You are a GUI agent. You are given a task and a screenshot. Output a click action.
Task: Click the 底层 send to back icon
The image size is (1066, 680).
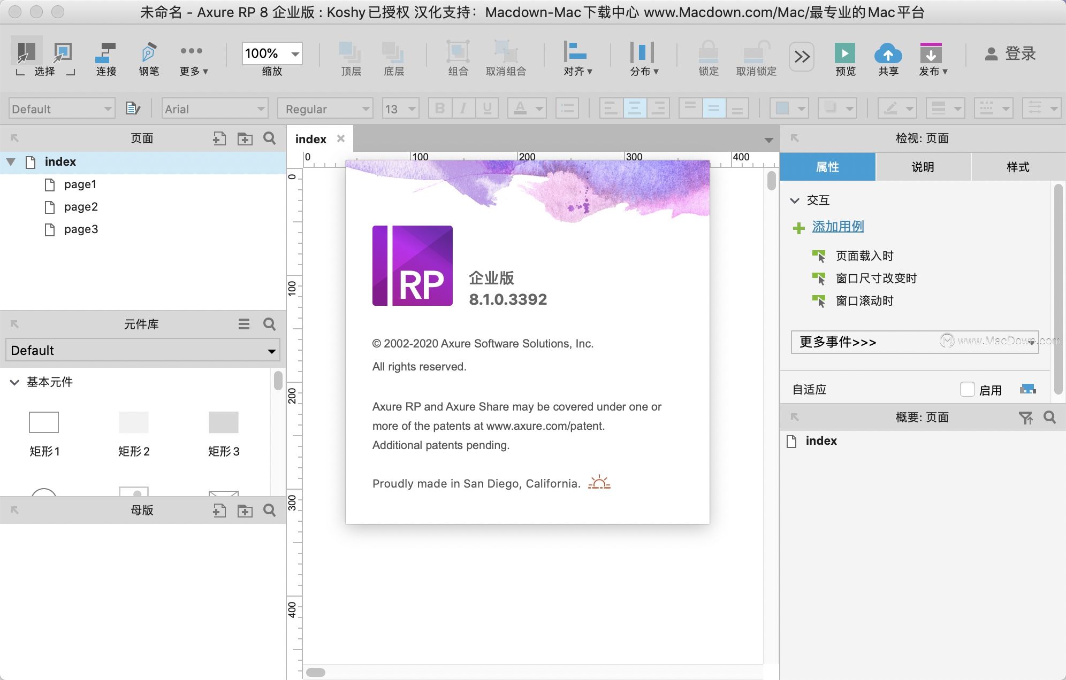[x=393, y=52]
